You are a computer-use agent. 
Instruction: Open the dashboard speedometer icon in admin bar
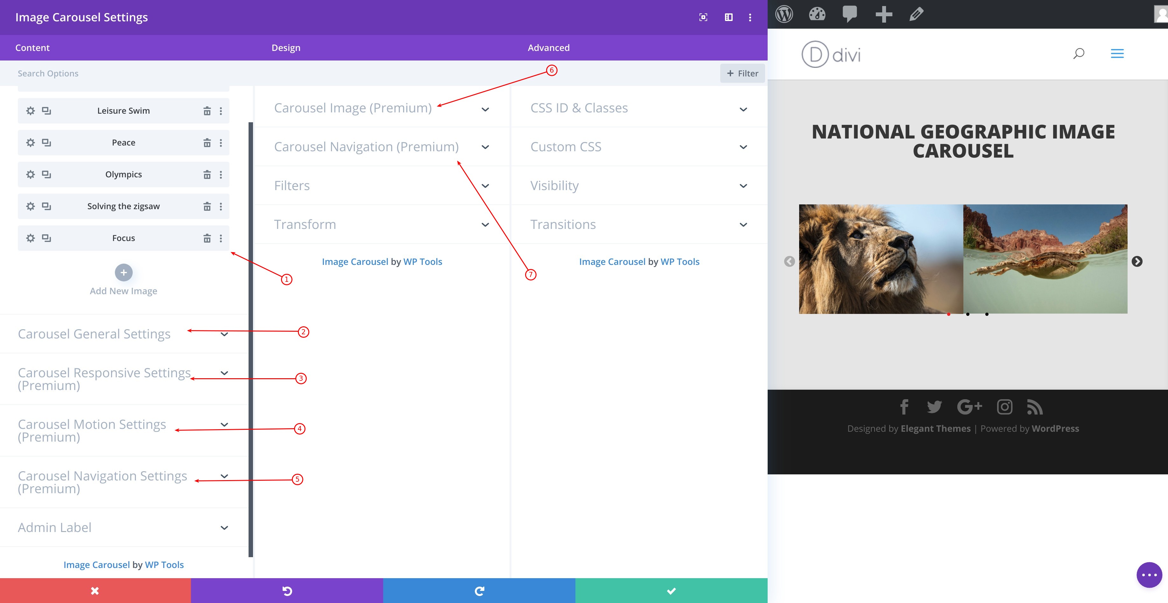(x=817, y=14)
